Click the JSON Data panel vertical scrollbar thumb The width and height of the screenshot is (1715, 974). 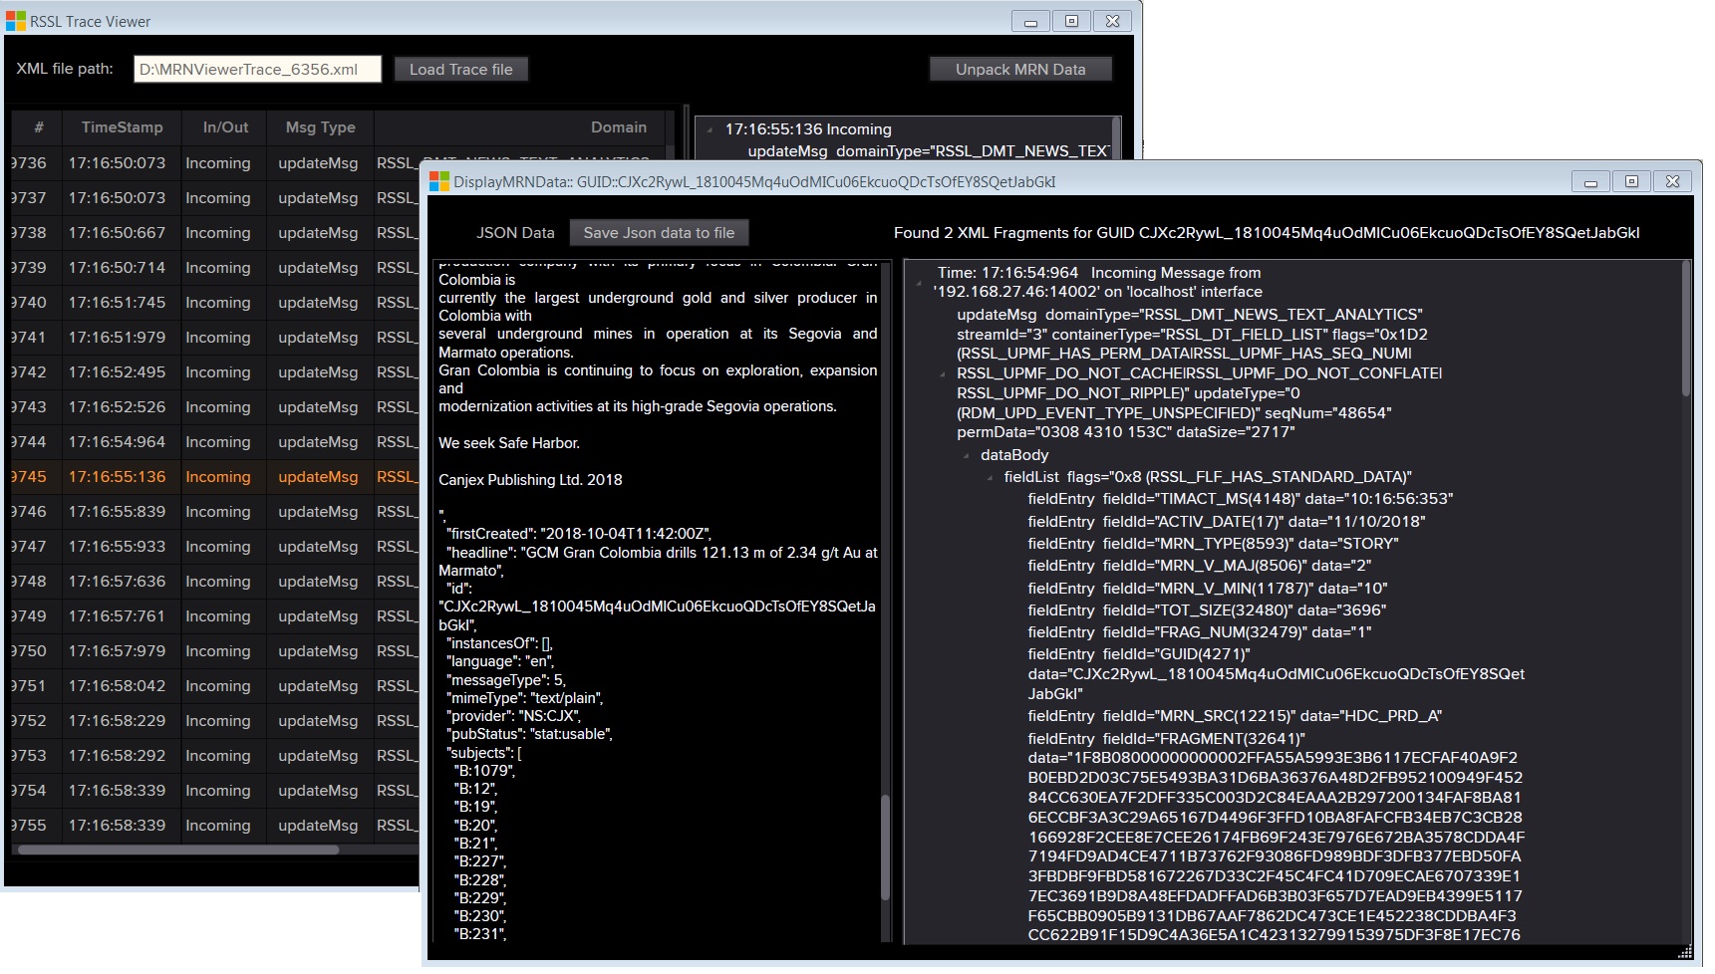(885, 847)
